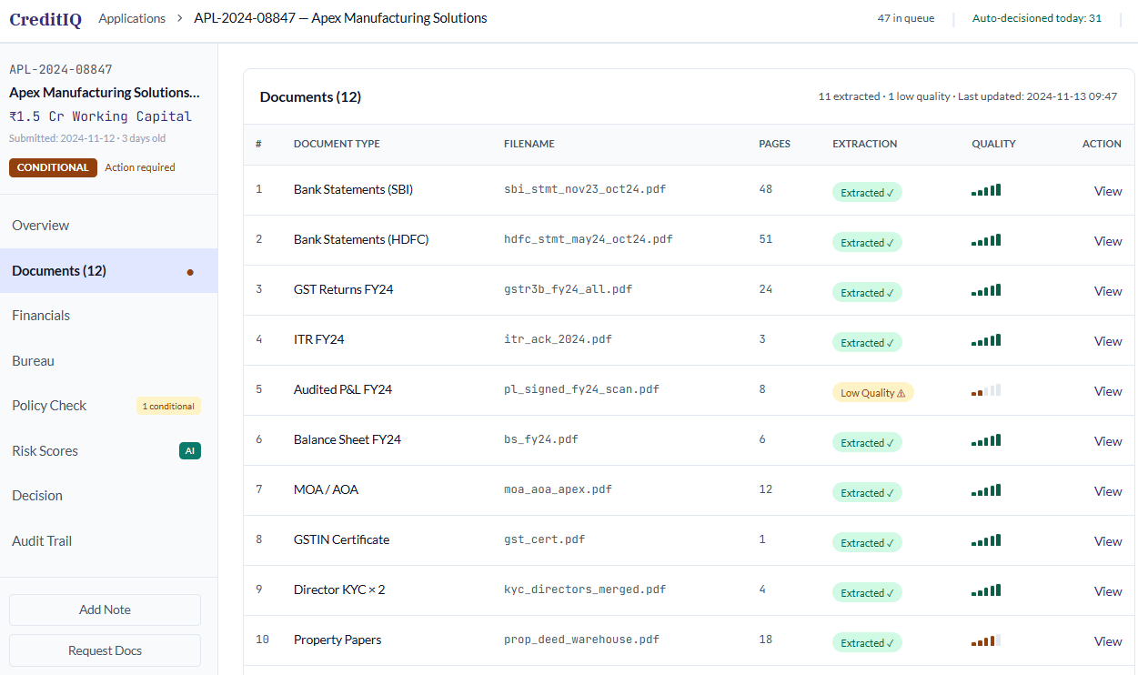The width and height of the screenshot is (1138, 675).
Task: Click low quality bars for Audited P&L
Action: [x=986, y=390]
